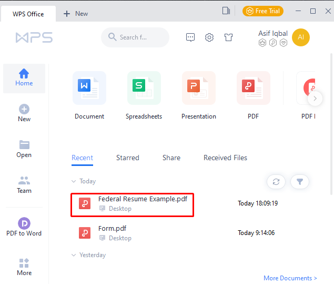
Task: Open the More Documents link
Action: 290,278
